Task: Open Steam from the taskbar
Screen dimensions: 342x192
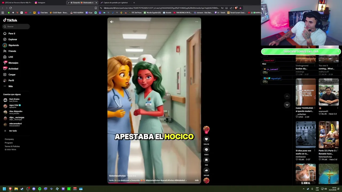Action: pyautogui.click(x=22, y=189)
